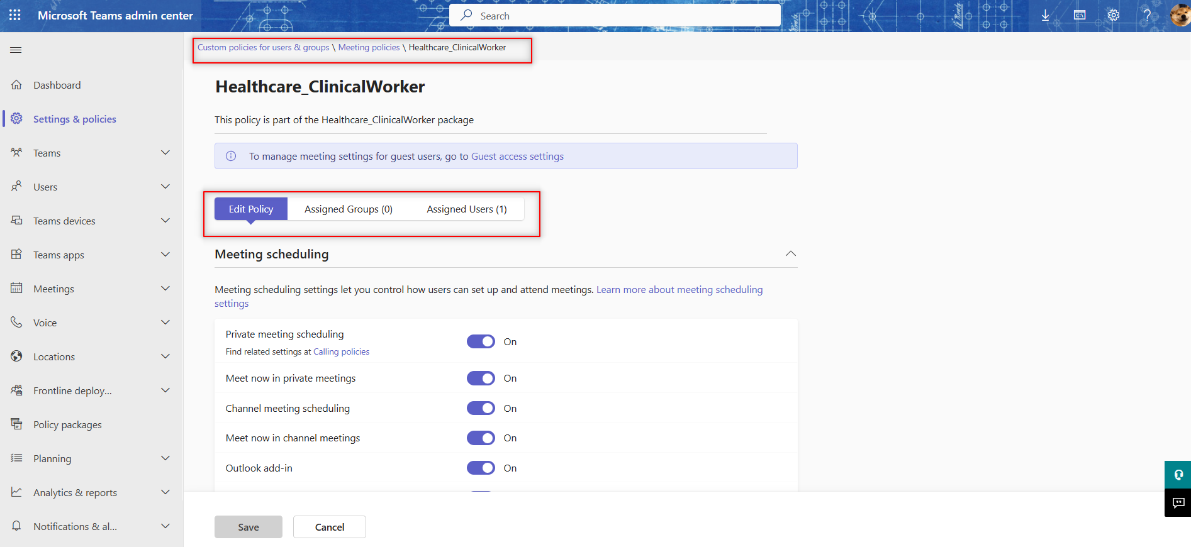Go to Meeting policies breadcrumb
The width and height of the screenshot is (1191, 547).
369,47
